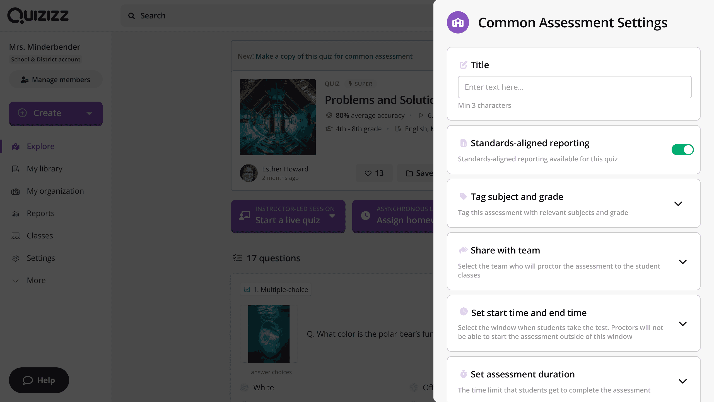This screenshot has width=714, height=402.
Task: Click the heart like icon
Action: (368, 173)
